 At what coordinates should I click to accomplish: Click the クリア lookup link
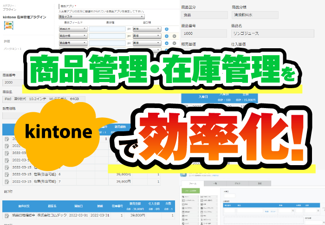click(273, 212)
